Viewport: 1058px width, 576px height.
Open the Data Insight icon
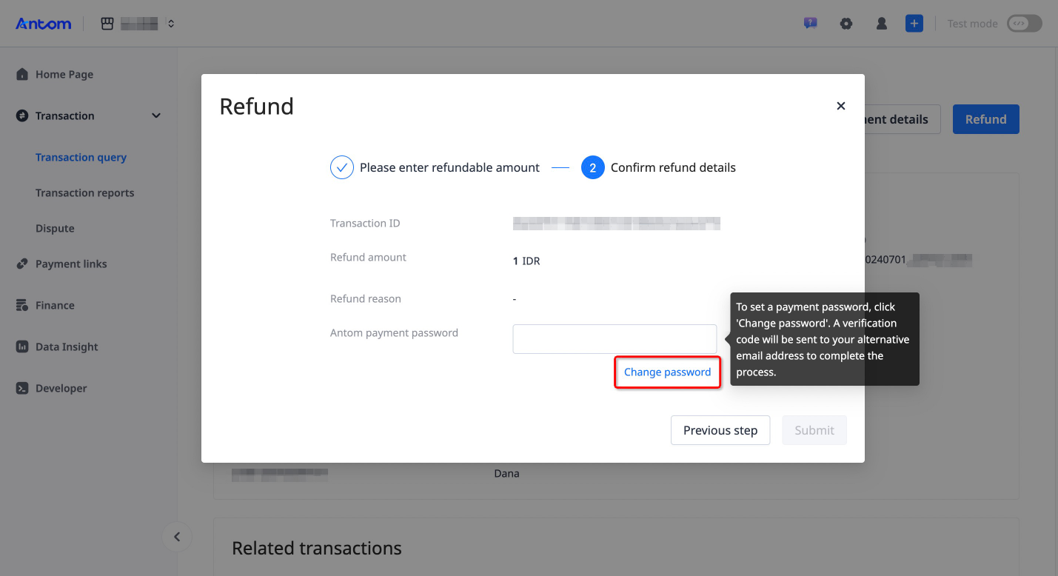(x=21, y=346)
